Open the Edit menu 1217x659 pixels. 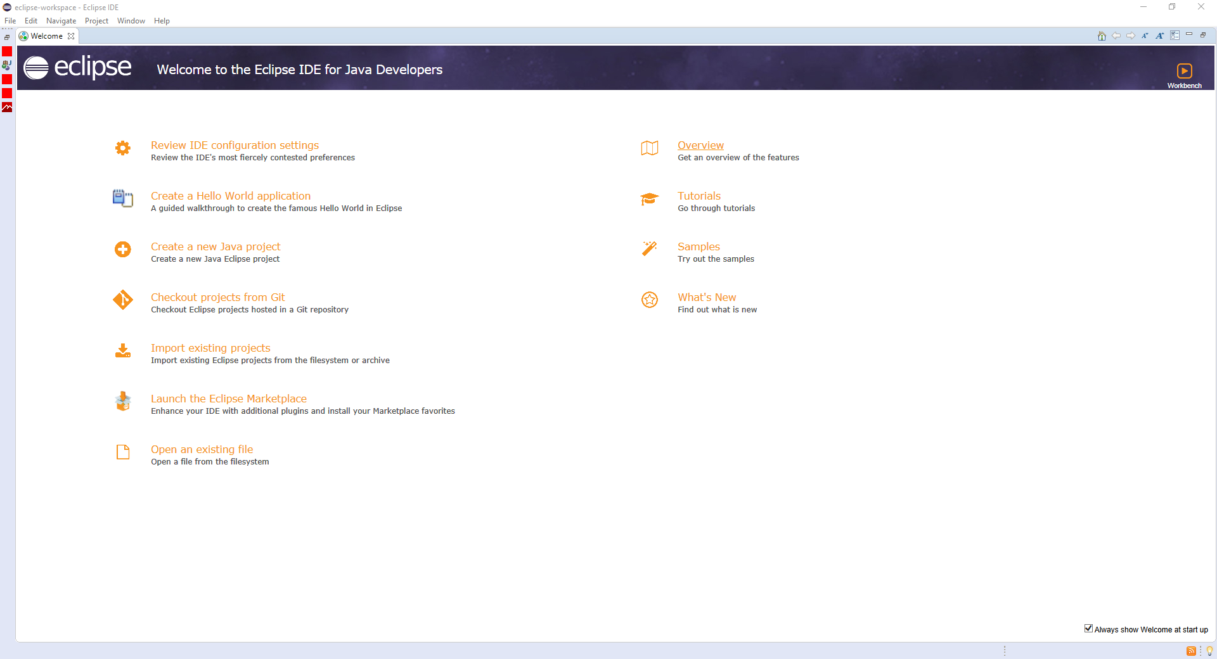(31, 21)
